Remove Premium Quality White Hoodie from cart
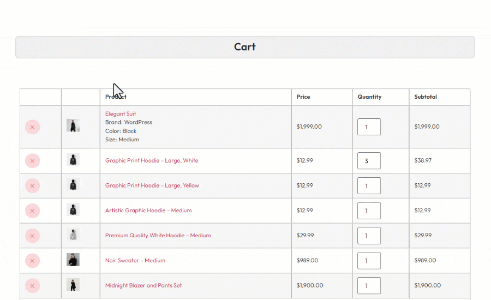The height and width of the screenshot is (300, 491). 32,236
